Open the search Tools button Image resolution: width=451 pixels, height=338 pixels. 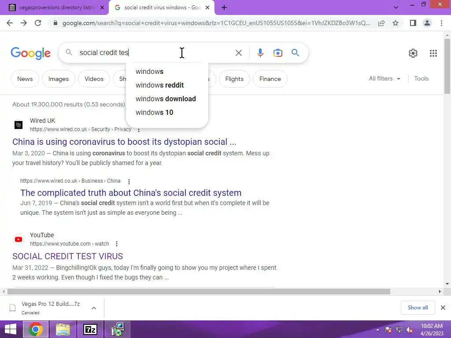coord(421,78)
